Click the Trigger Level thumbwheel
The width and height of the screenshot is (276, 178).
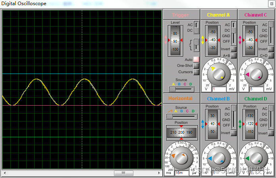click(175, 40)
